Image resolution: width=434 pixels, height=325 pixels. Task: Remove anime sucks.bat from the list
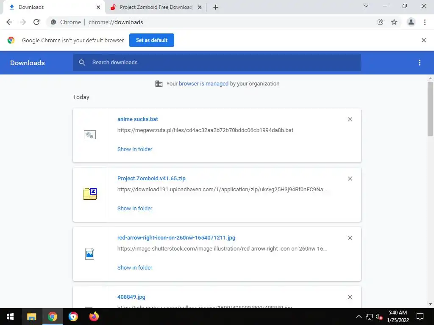click(350, 119)
